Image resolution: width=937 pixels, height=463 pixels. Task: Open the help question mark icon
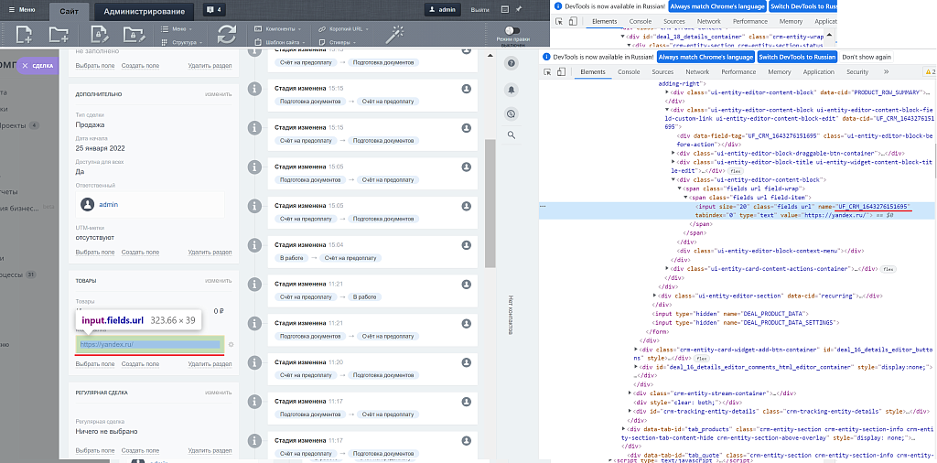(511, 62)
